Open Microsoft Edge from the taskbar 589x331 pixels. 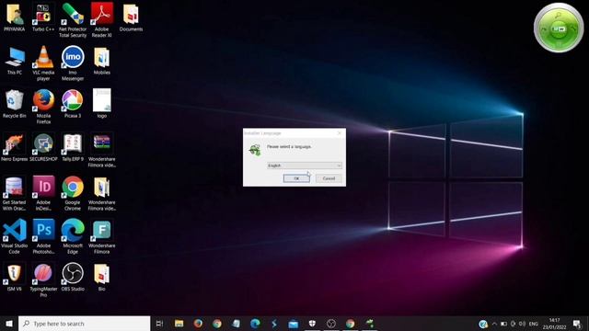(255, 324)
